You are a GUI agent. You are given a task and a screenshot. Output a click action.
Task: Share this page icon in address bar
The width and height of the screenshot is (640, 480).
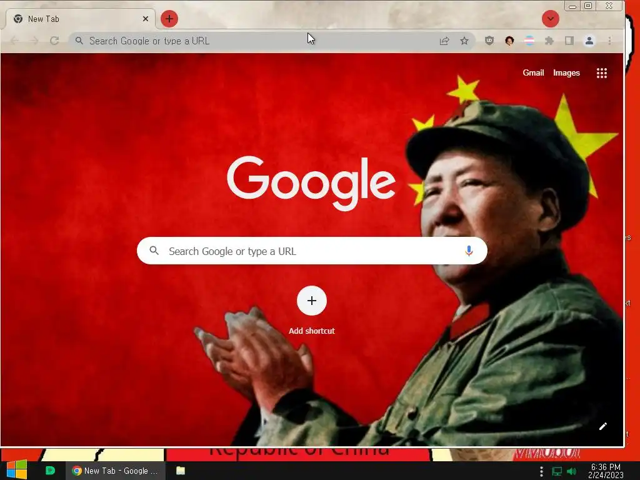(x=444, y=41)
